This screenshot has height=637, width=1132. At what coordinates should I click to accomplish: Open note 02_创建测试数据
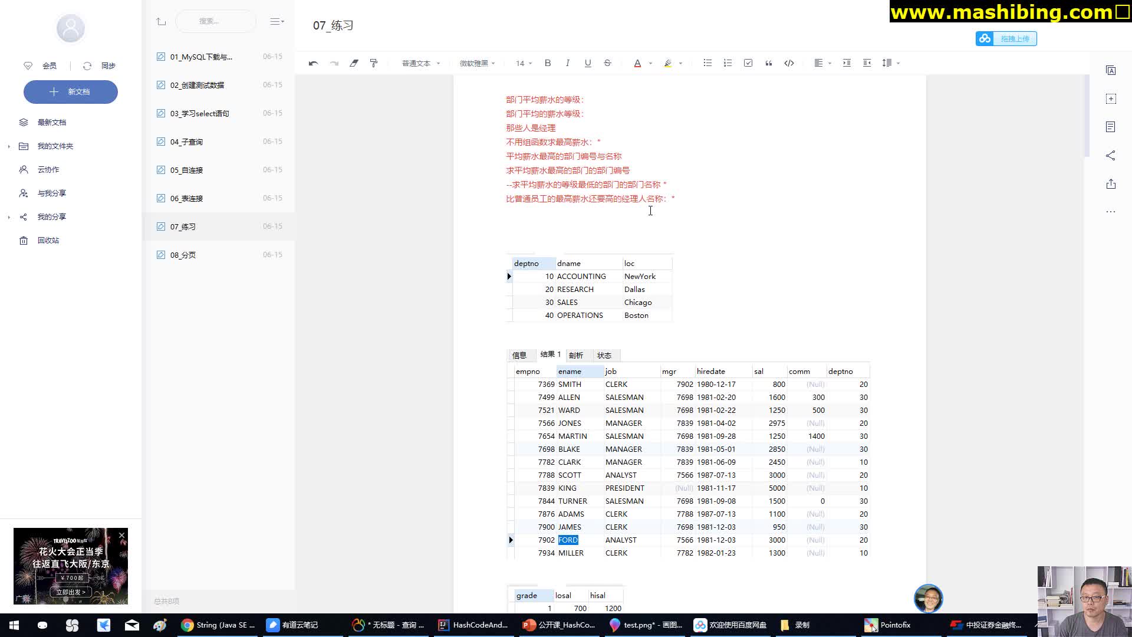click(x=219, y=85)
